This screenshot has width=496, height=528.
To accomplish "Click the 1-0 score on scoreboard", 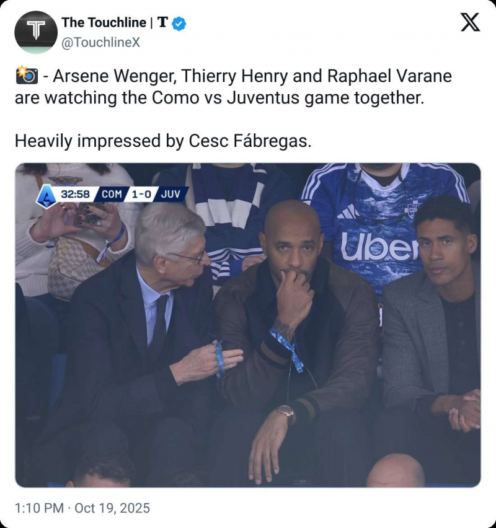I will [x=141, y=194].
